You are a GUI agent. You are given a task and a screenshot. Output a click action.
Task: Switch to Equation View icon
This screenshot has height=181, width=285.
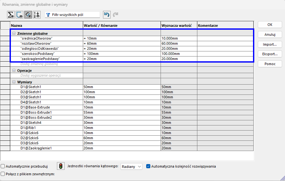(11, 15)
